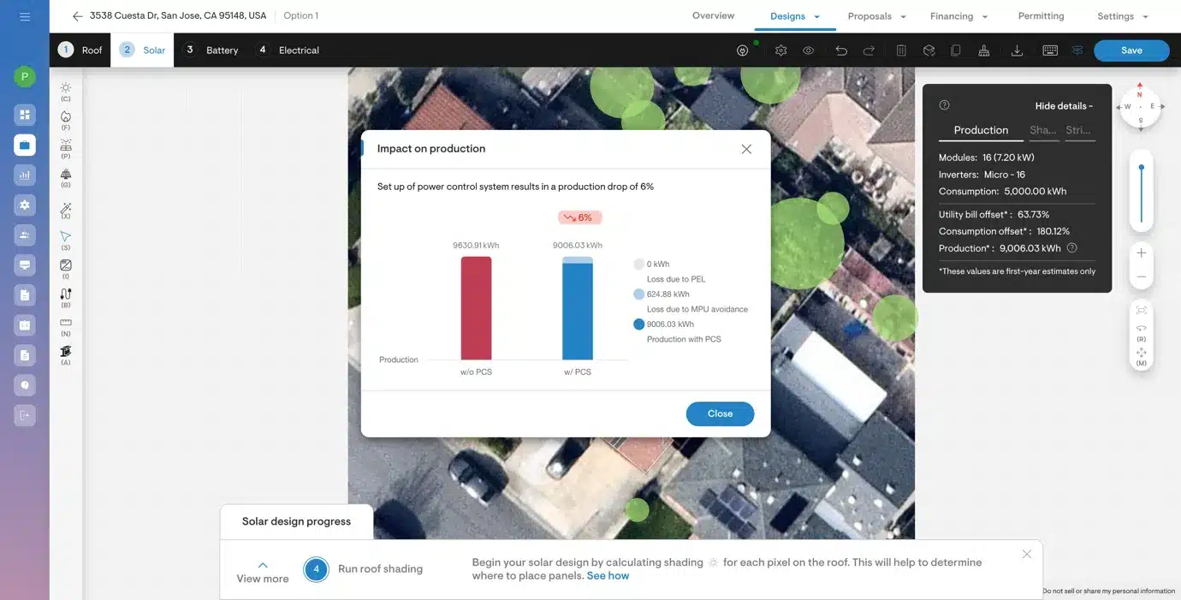
Task: Click the Close button in dialog
Action: click(x=720, y=413)
